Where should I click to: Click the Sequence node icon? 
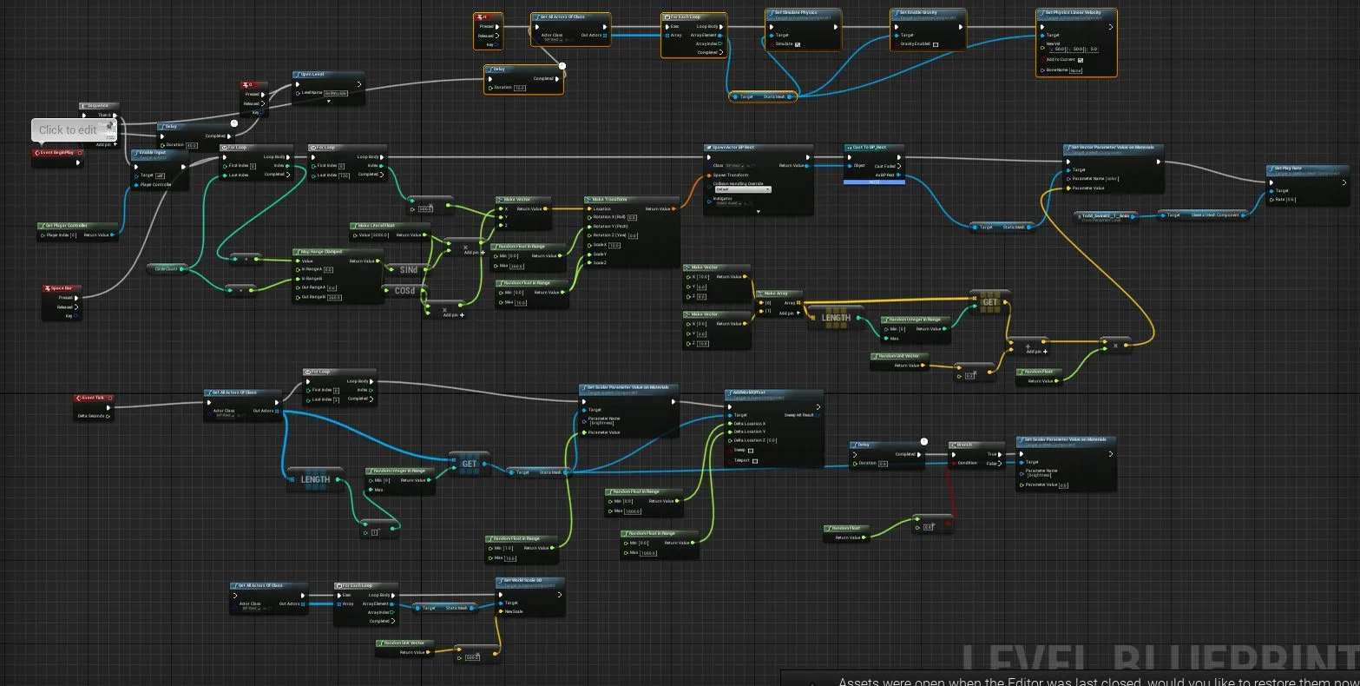tap(84, 106)
